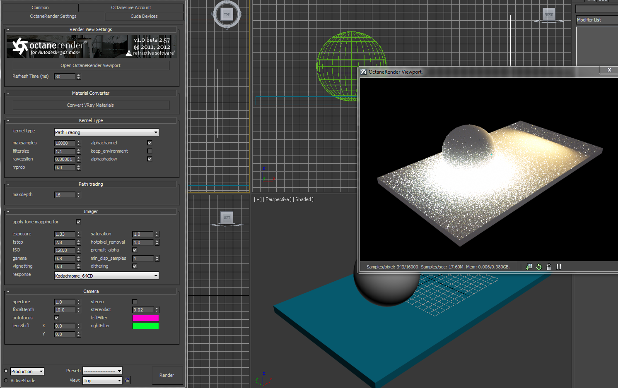Click the fstop spinner arrows
Viewport: 618px width, 388px height.
pos(79,242)
